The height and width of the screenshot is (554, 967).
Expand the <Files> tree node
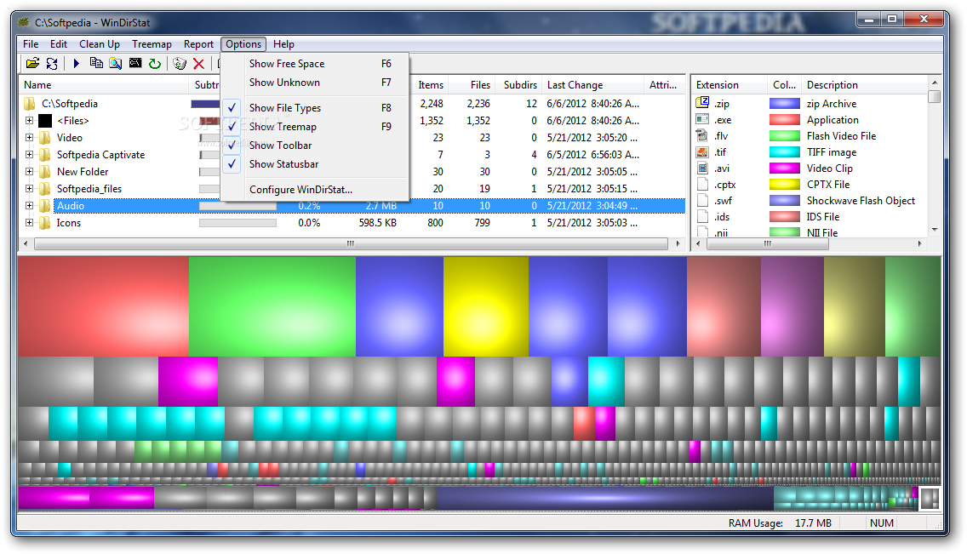[x=29, y=121]
